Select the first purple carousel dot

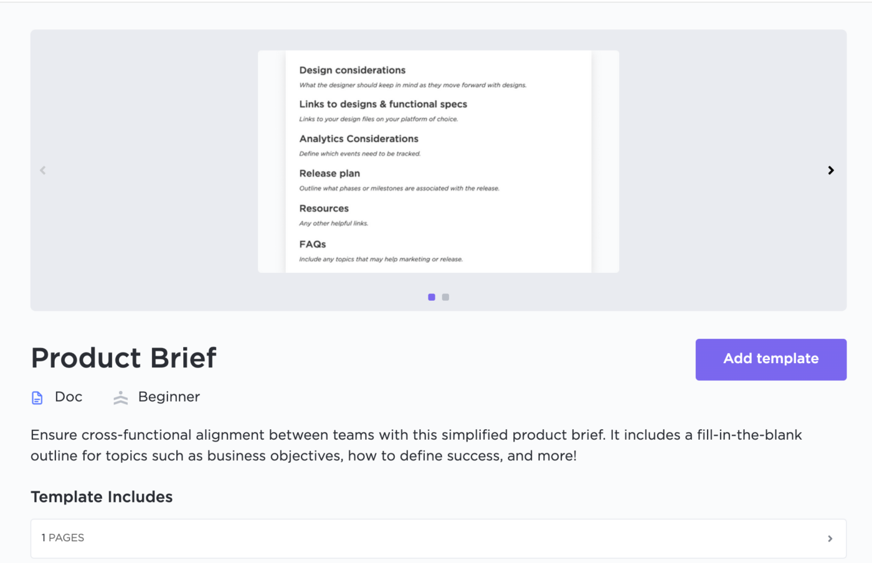pyautogui.click(x=432, y=297)
